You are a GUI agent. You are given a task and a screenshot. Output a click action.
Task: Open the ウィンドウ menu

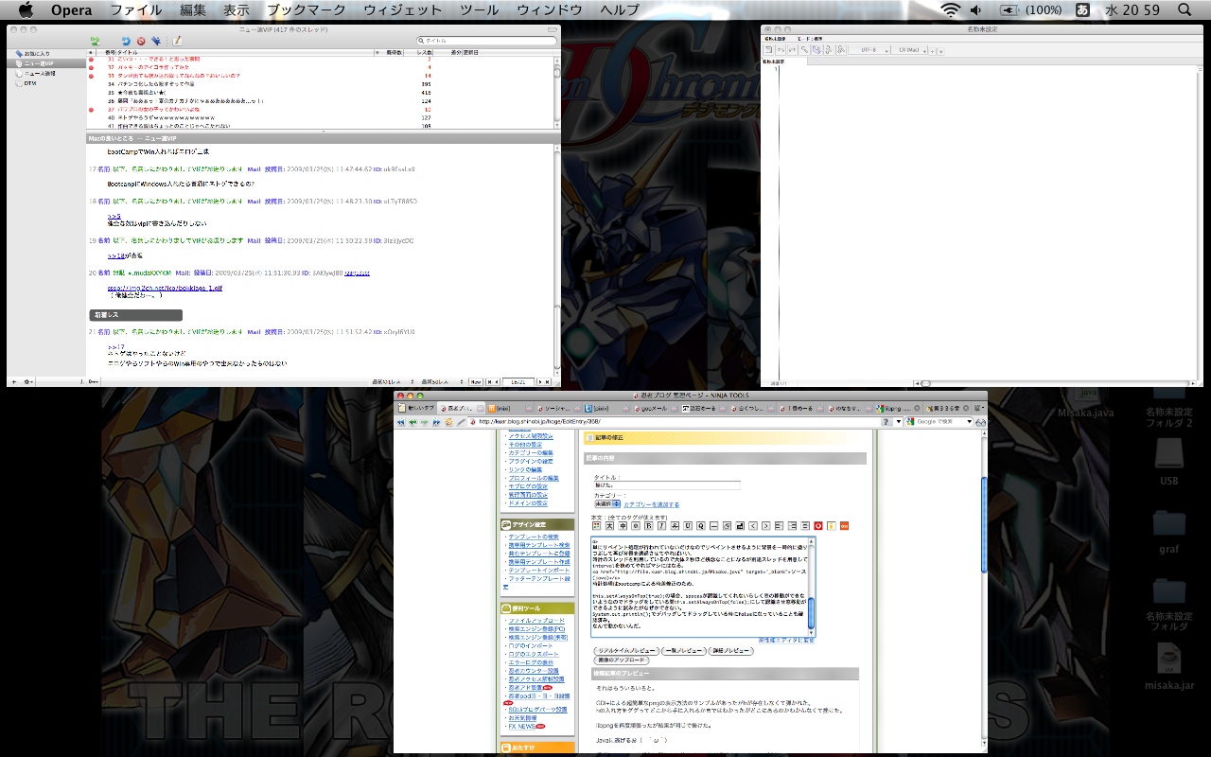tap(550, 10)
